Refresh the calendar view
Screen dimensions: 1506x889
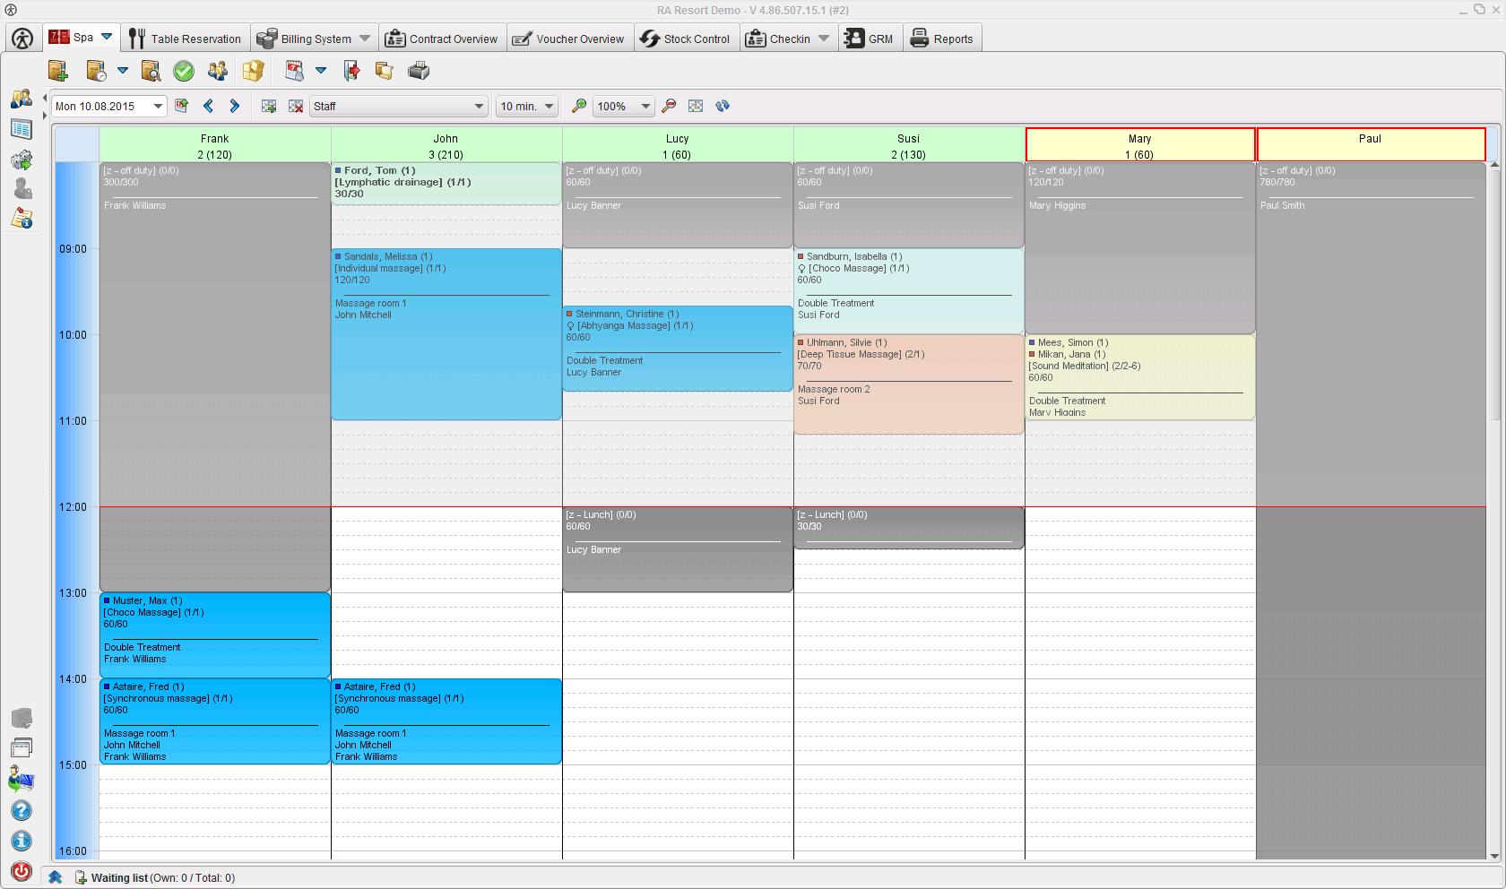[723, 106]
